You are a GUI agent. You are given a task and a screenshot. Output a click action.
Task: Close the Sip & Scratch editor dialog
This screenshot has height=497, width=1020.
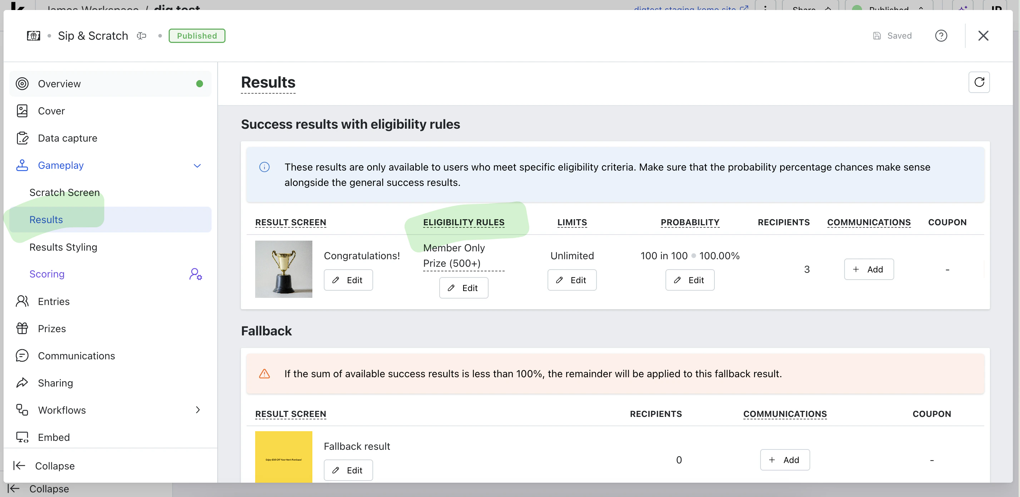[983, 36]
